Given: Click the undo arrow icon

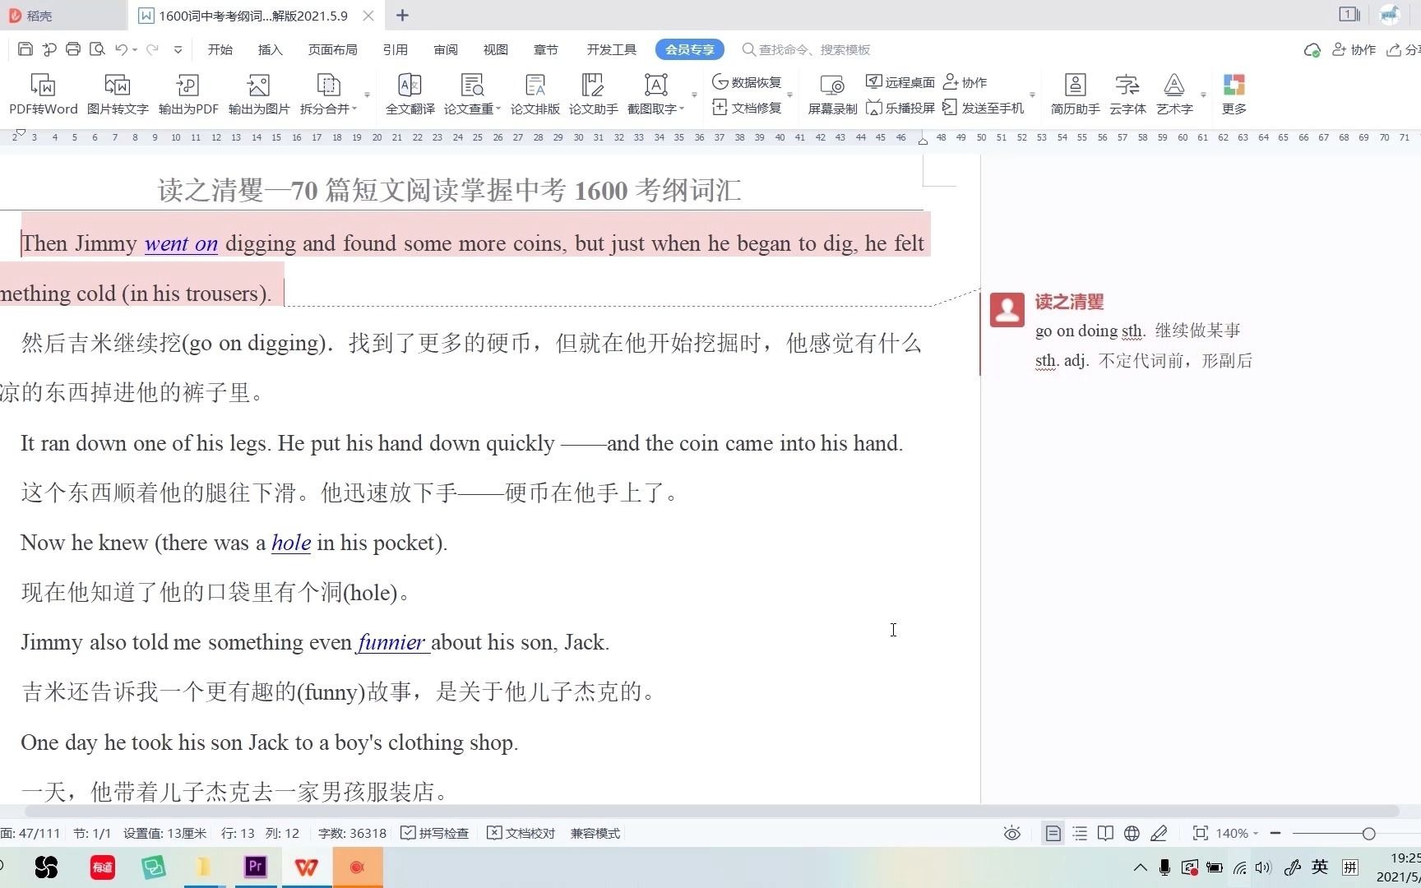Looking at the screenshot, I should [x=121, y=49].
